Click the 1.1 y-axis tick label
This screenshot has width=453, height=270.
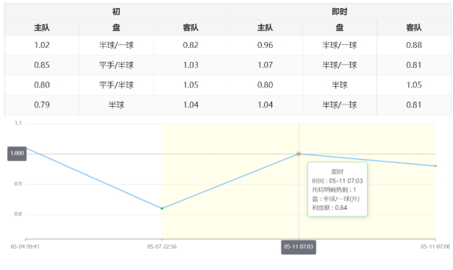point(18,123)
